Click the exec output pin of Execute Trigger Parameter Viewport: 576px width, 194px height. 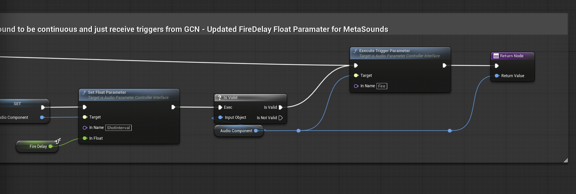click(445, 65)
